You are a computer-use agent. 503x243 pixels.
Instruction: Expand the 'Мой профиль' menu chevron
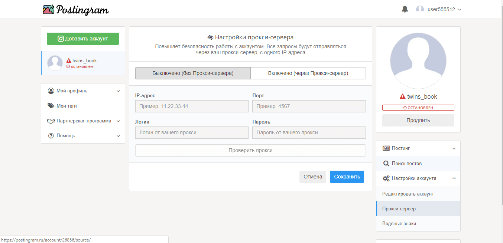[118, 91]
